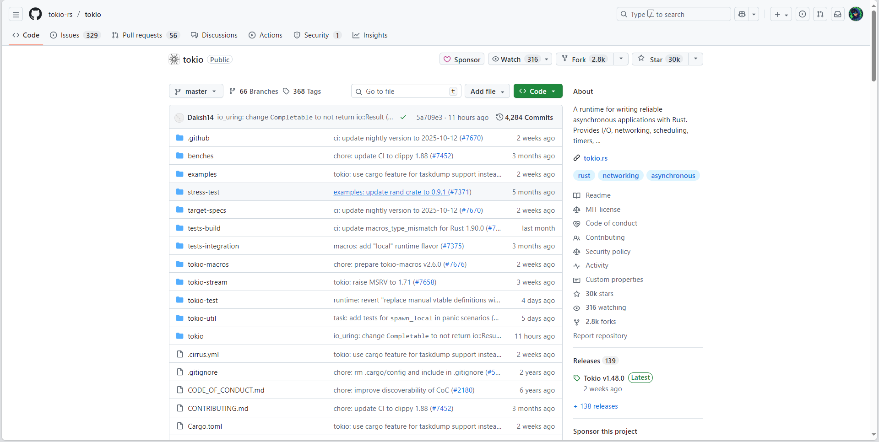
Task: Switch to the Issues tab
Action: [75, 35]
